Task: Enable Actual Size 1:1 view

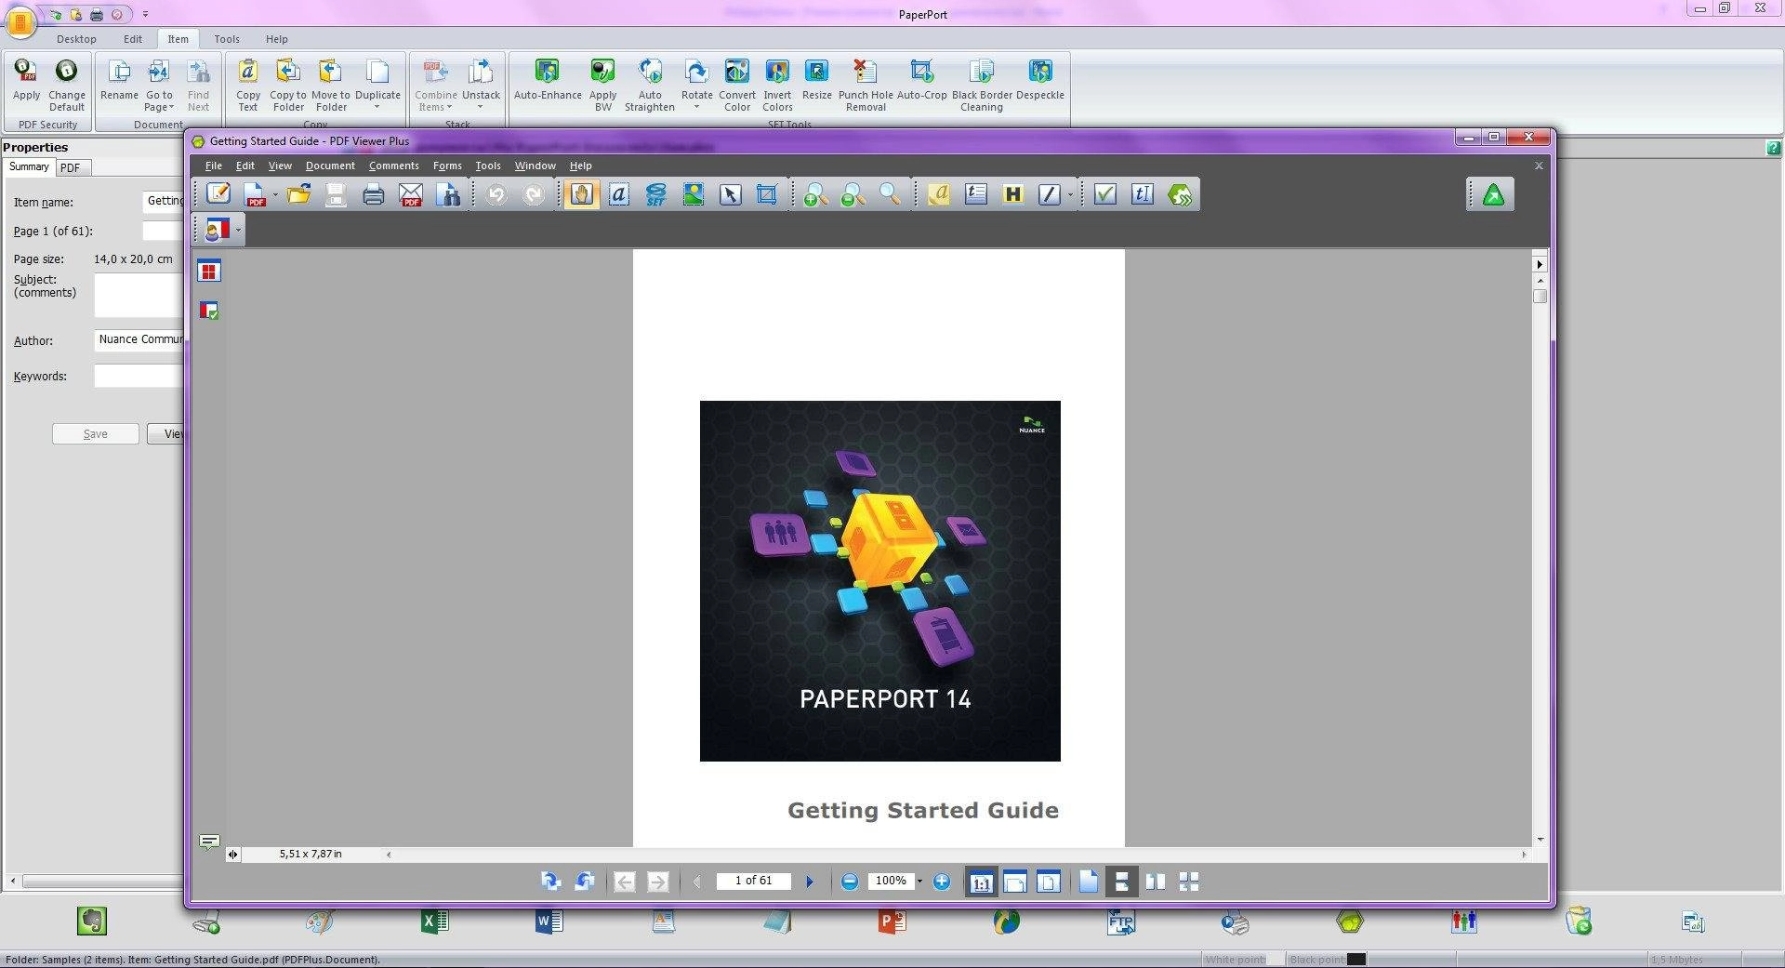Action: (981, 882)
